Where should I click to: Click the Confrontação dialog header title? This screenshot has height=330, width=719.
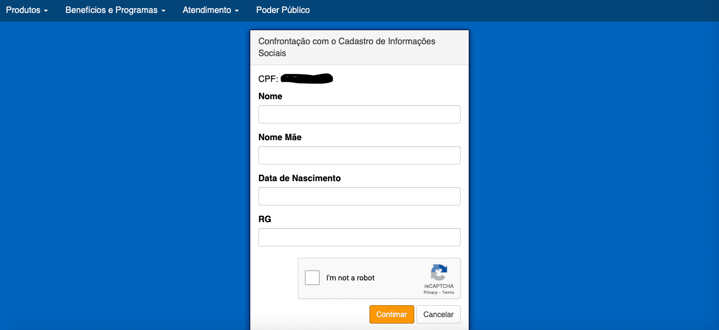tap(347, 47)
